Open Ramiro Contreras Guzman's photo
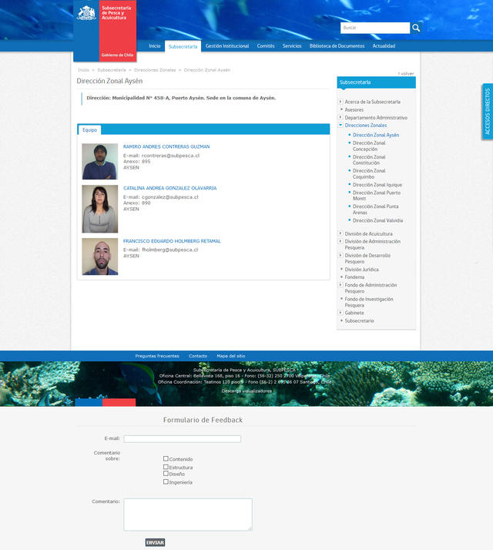Viewport: 493px width, 550px height. [x=99, y=161]
